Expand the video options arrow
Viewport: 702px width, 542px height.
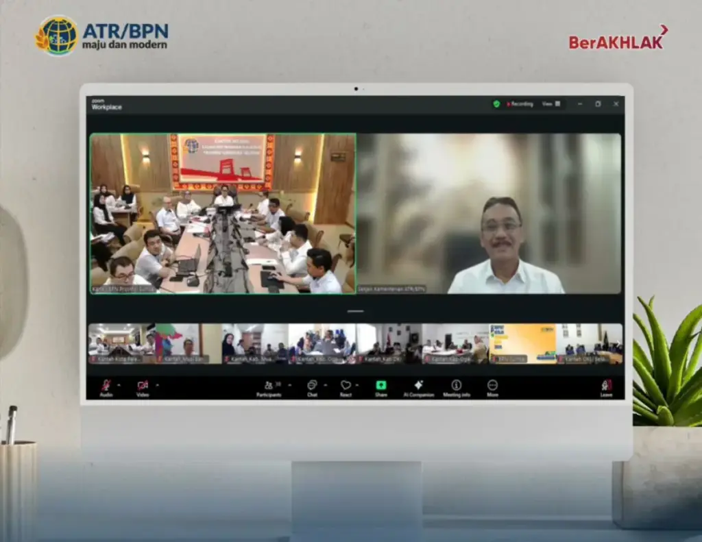point(157,385)
